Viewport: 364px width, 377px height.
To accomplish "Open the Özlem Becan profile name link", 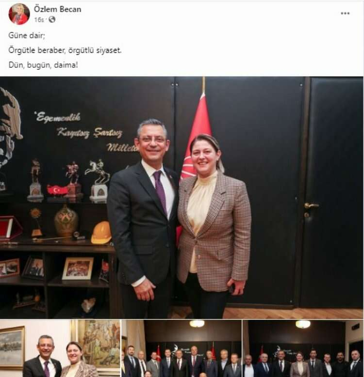I will (x=58, y=9).
